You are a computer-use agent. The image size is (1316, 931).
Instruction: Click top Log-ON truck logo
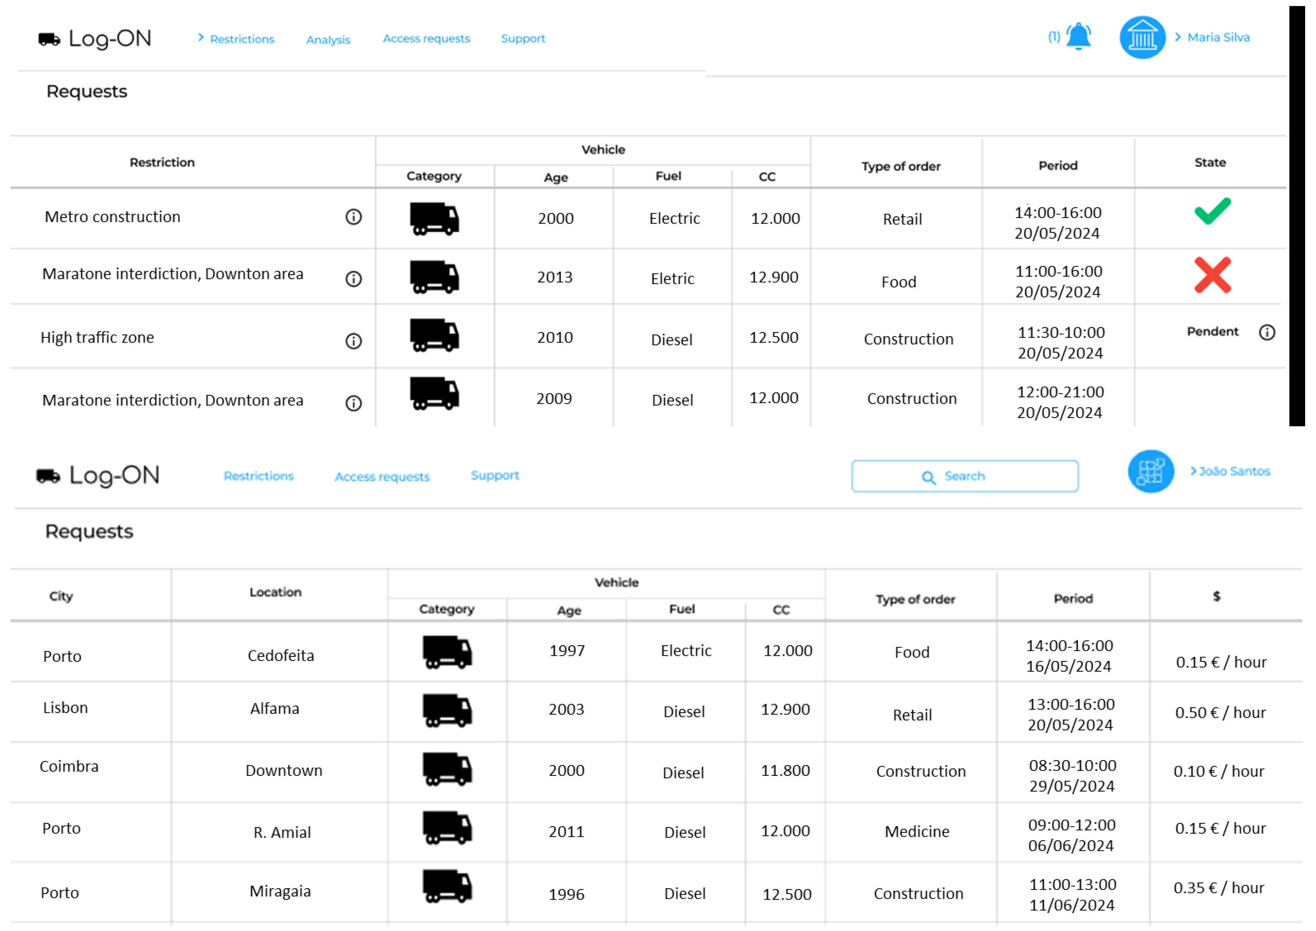[x=49, y=39]
